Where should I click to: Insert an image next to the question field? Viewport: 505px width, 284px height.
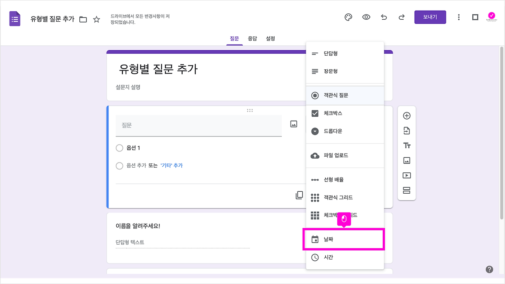coord(294,123)
